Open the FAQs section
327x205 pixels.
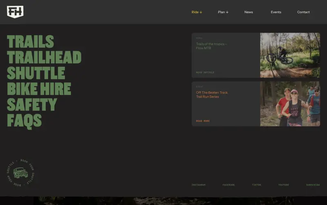click(x=25, y=121)
